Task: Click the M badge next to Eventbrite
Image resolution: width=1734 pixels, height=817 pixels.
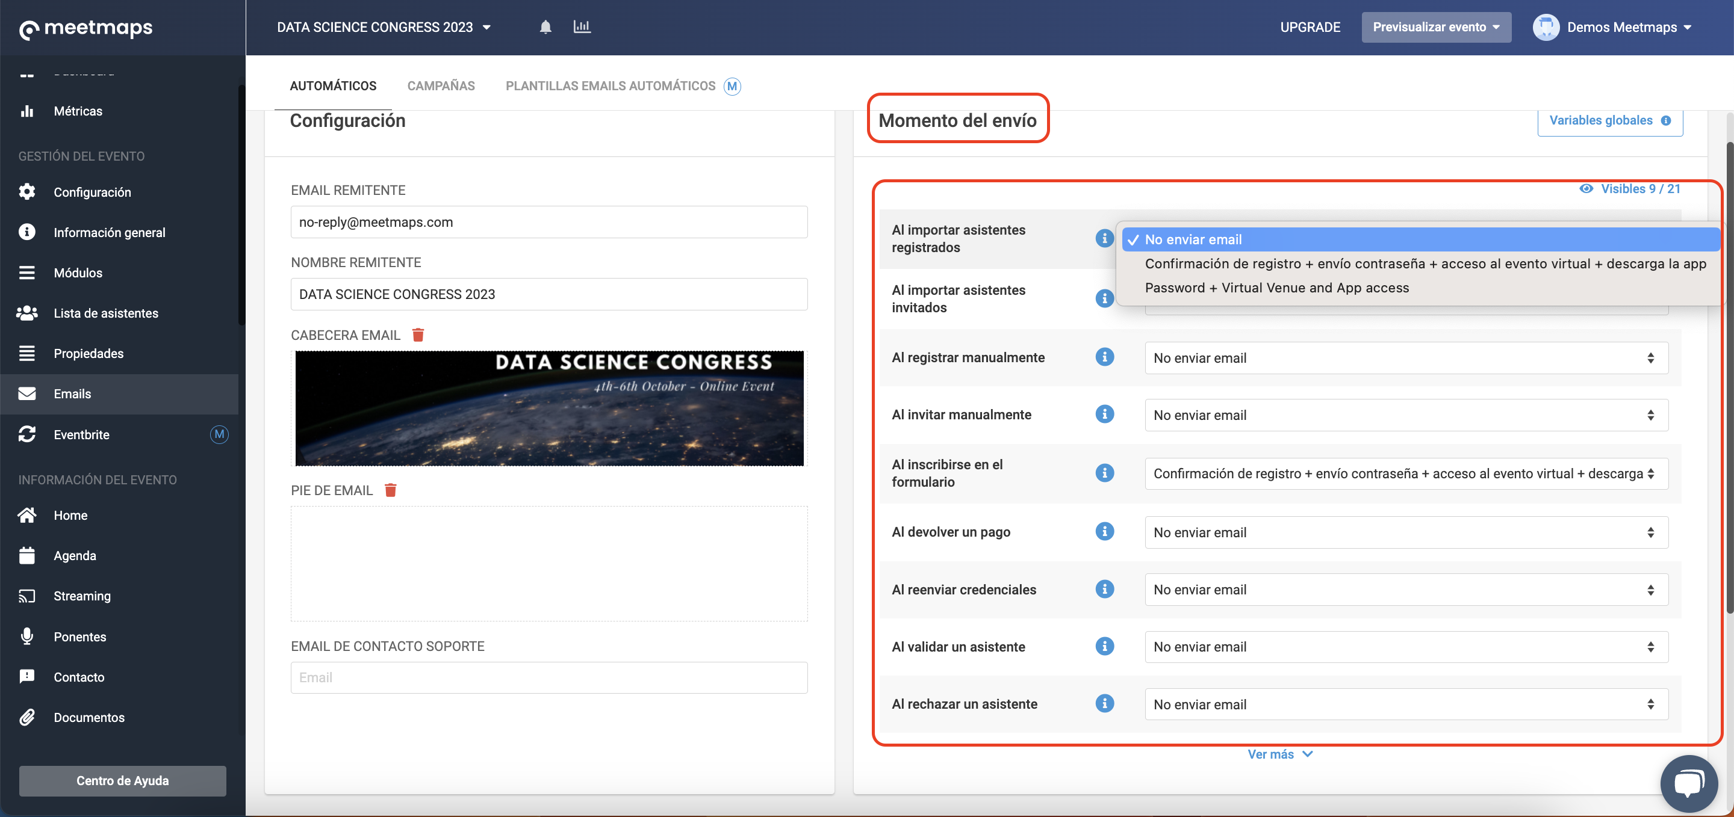Action: coord(219,434)
